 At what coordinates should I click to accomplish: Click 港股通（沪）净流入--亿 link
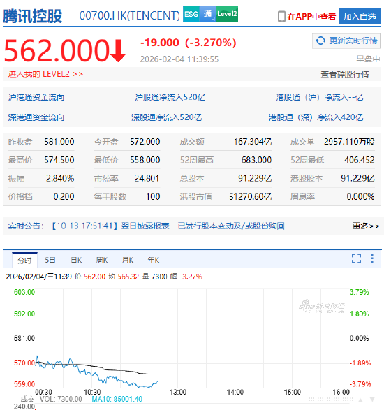[x=320, y=97]
